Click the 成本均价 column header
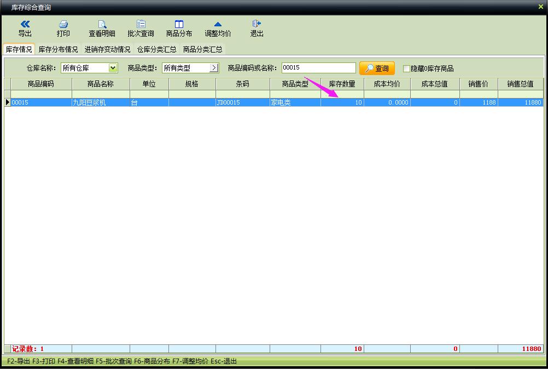The height and width of the screenshot is (369, 548). (x=387, y=84)
